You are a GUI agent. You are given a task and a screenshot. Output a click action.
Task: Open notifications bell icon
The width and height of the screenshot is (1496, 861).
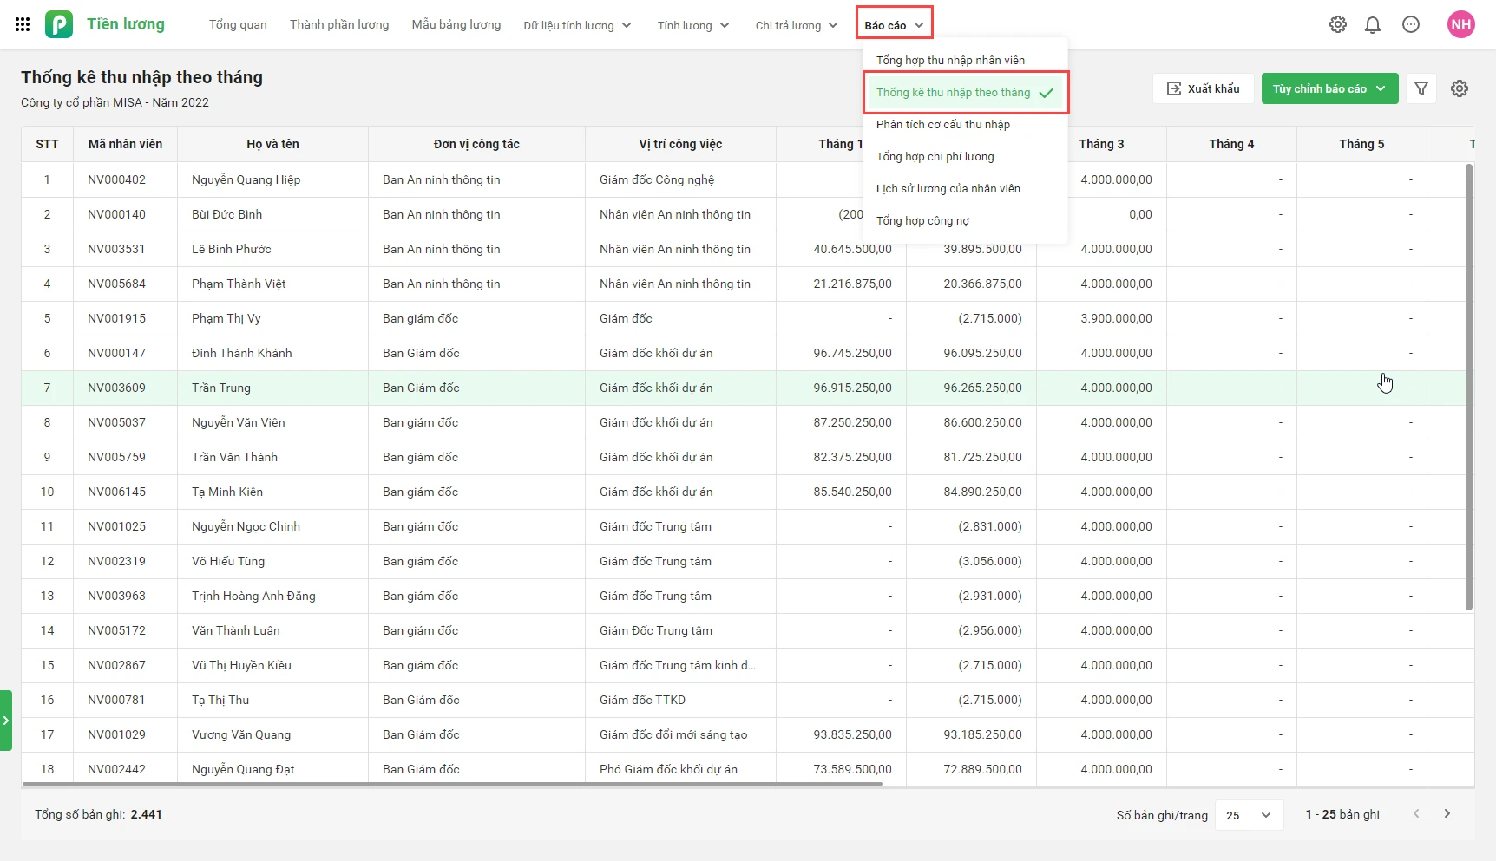coord(1373,24)
